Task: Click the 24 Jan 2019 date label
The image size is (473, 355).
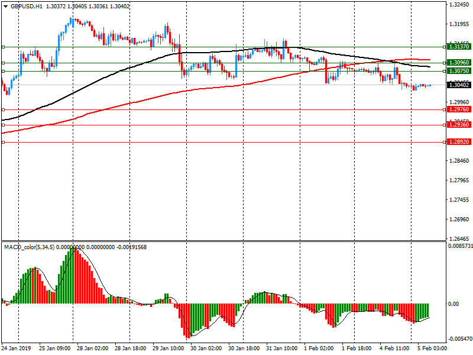Action: 16,350
